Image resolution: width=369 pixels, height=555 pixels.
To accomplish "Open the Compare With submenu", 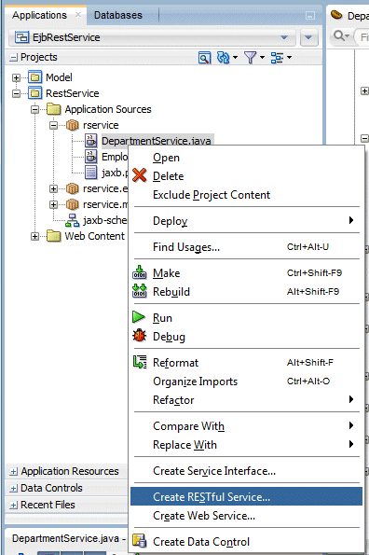I will click(x=247, y=426).
